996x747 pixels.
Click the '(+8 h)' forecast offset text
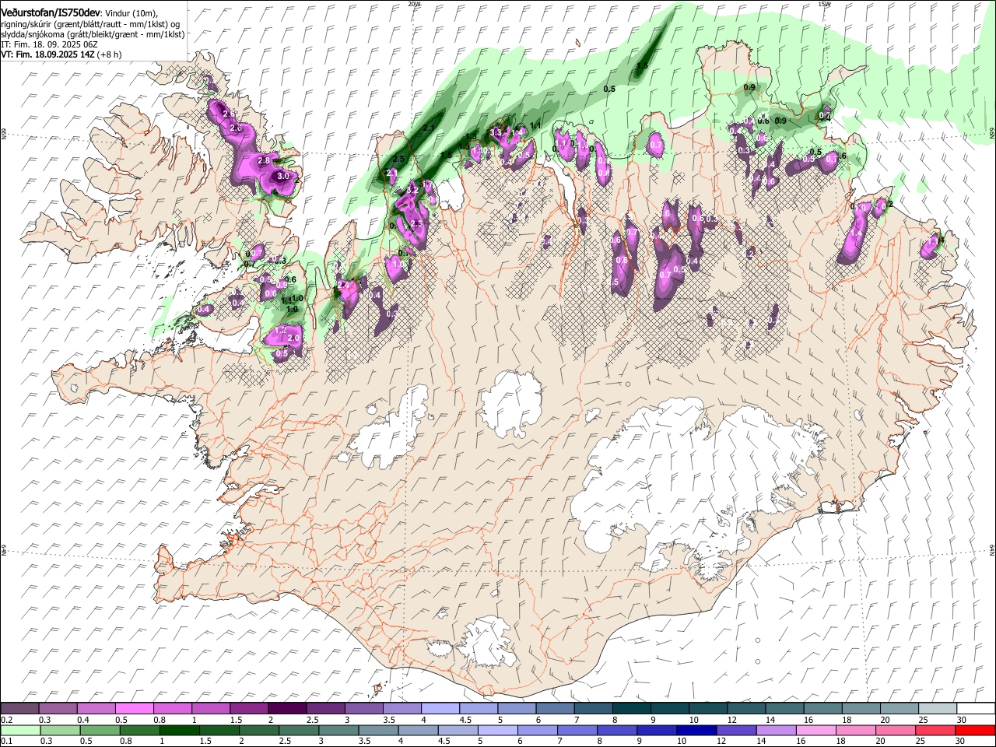point(109,54)
